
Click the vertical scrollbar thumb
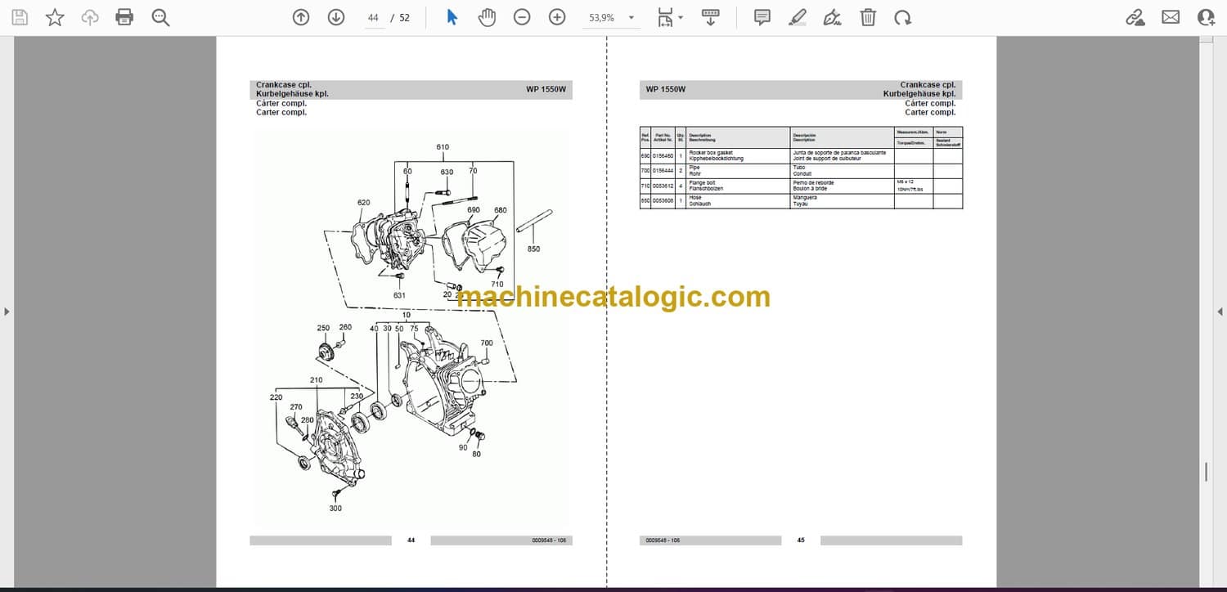(1206, 472)
